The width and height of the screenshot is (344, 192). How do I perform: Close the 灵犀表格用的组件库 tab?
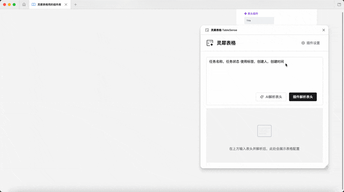click(66, 4)
